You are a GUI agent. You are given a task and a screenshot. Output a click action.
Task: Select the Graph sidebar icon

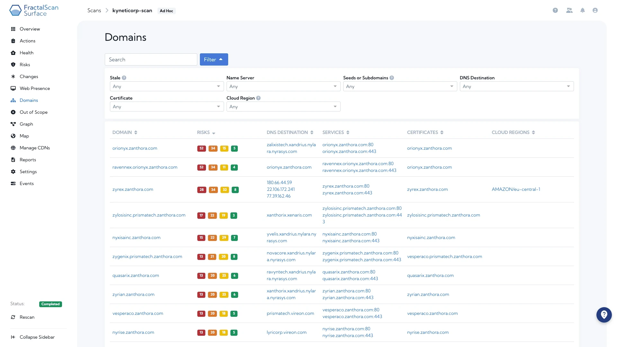13,124
